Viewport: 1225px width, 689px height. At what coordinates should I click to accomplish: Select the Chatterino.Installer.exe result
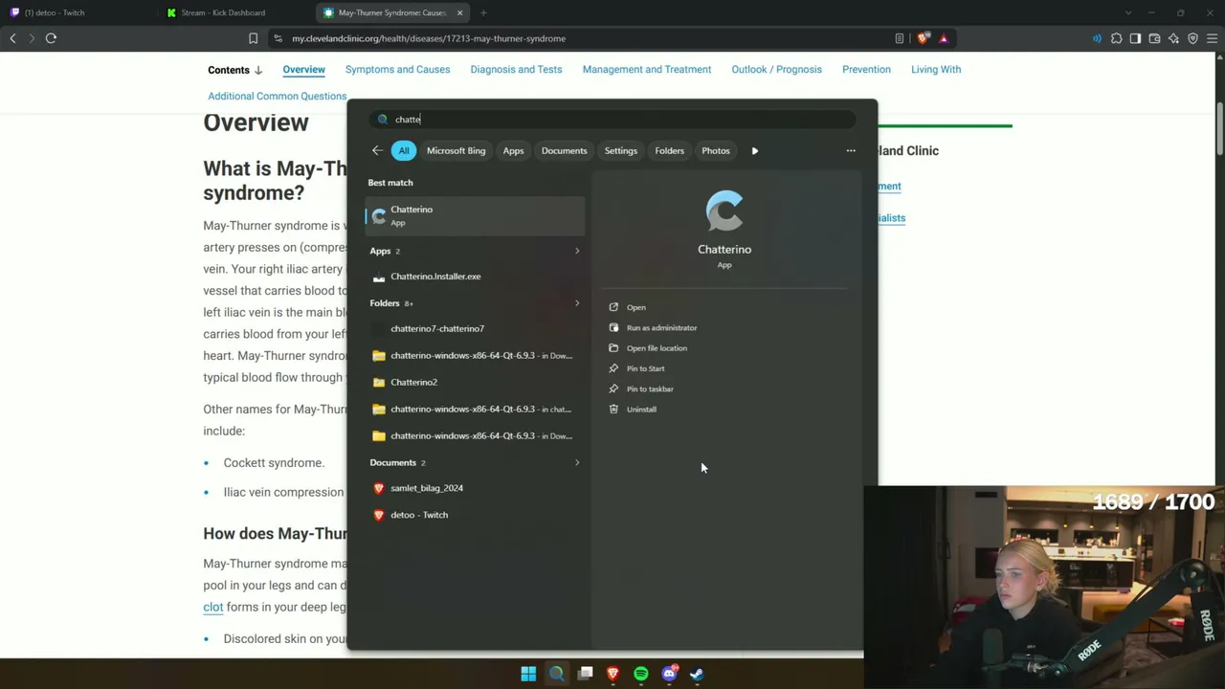475,277
